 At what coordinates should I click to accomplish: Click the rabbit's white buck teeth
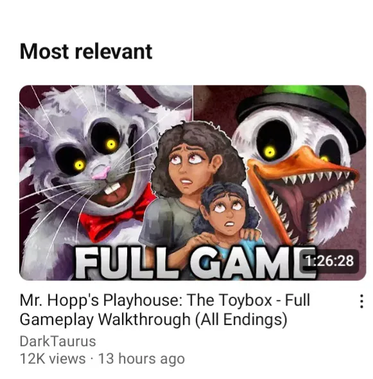[112, 189]
